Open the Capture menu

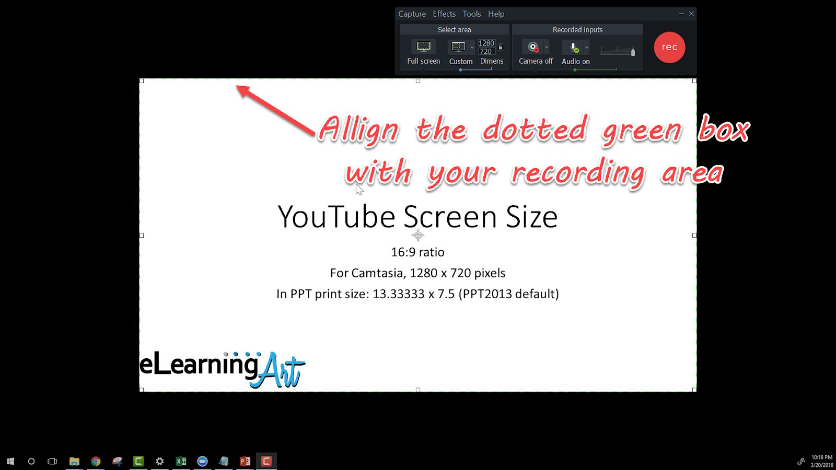412,14
